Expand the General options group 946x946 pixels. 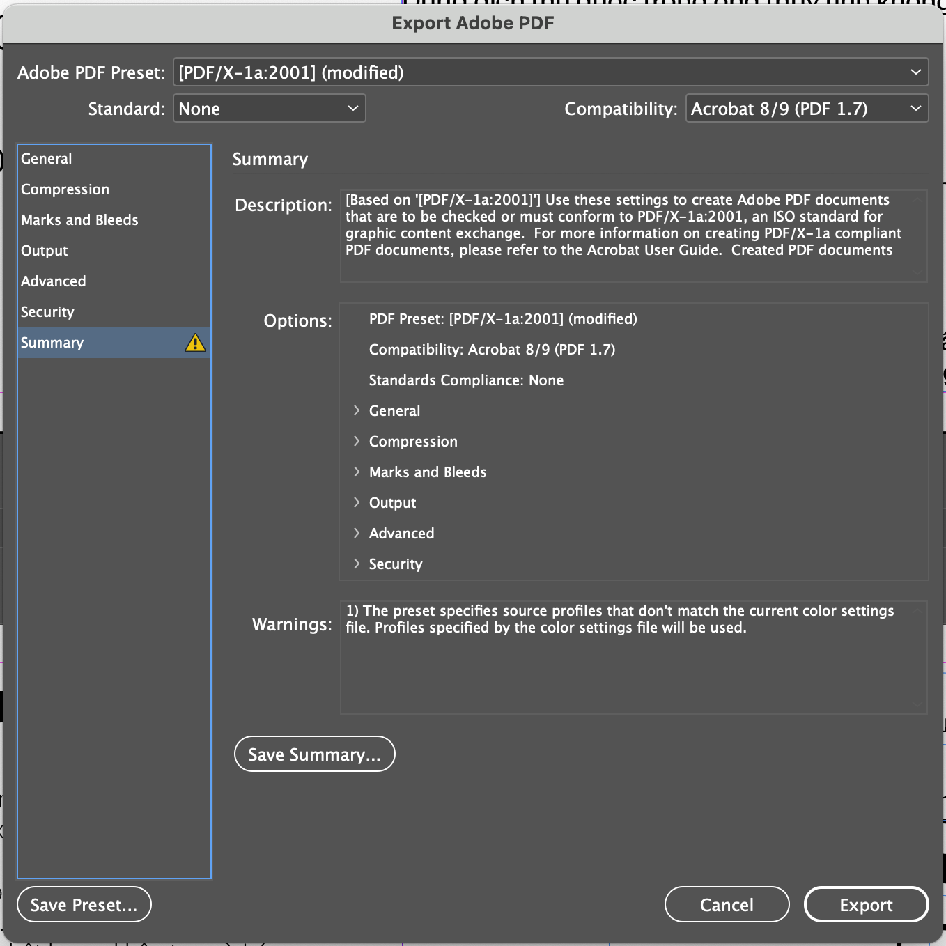(357, 410)
